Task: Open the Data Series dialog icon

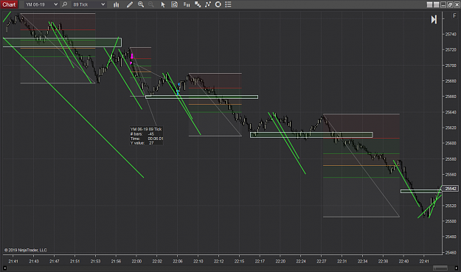Action: (198, 4)
